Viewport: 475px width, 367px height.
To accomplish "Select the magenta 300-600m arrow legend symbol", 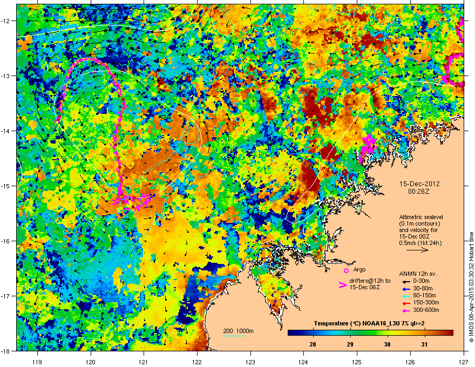I will coord(405,310).
